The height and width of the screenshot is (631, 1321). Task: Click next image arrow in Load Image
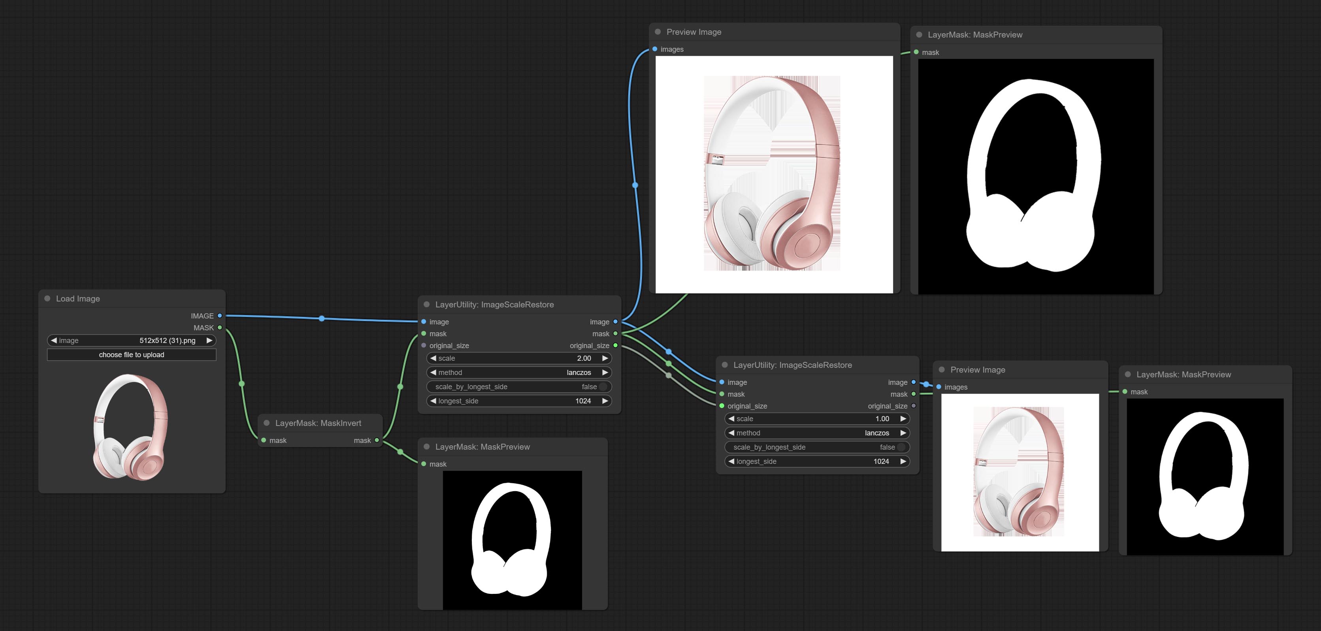209,340
